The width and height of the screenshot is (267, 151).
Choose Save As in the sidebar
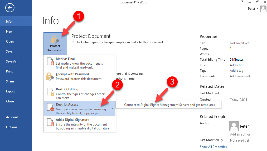coord(16,61)
